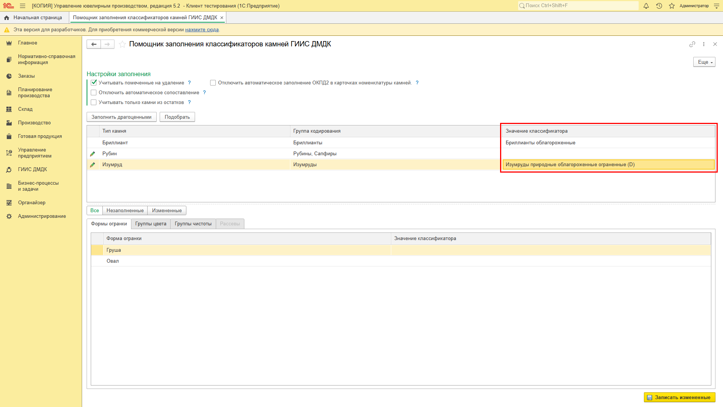This screenshot has width=723, height=407.
Task: Switch to Группы чистоты tab
Action: [193, 224]
